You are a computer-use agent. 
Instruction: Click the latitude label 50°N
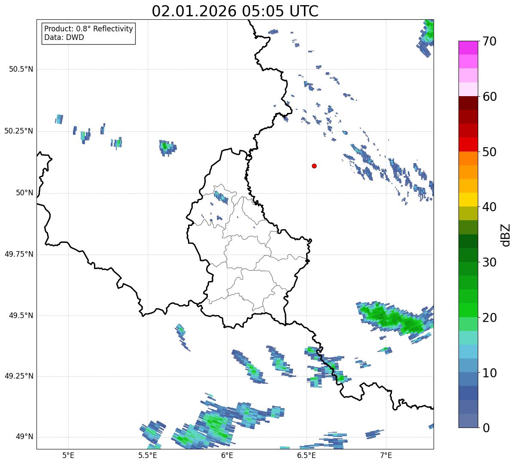[x=24, y=193]
